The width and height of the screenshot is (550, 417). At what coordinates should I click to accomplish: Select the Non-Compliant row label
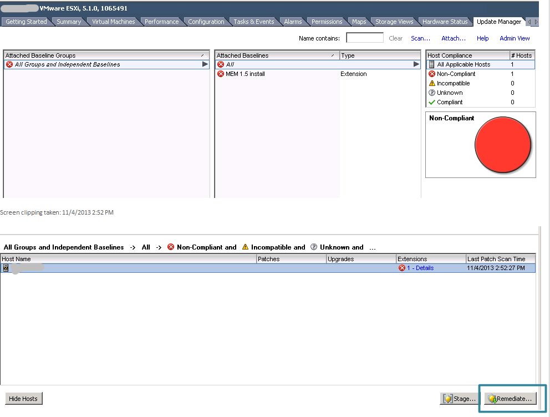456,74
